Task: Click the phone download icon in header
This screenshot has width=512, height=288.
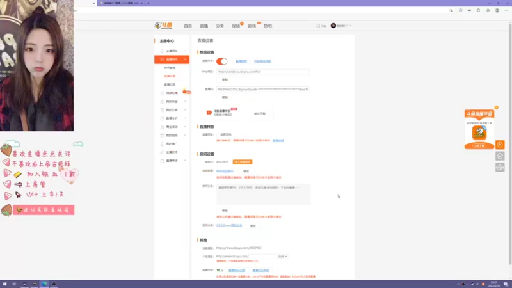Action: (x=318, y=26)
